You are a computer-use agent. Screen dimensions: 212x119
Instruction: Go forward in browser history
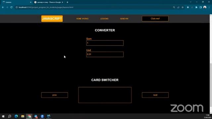point(7,7)
